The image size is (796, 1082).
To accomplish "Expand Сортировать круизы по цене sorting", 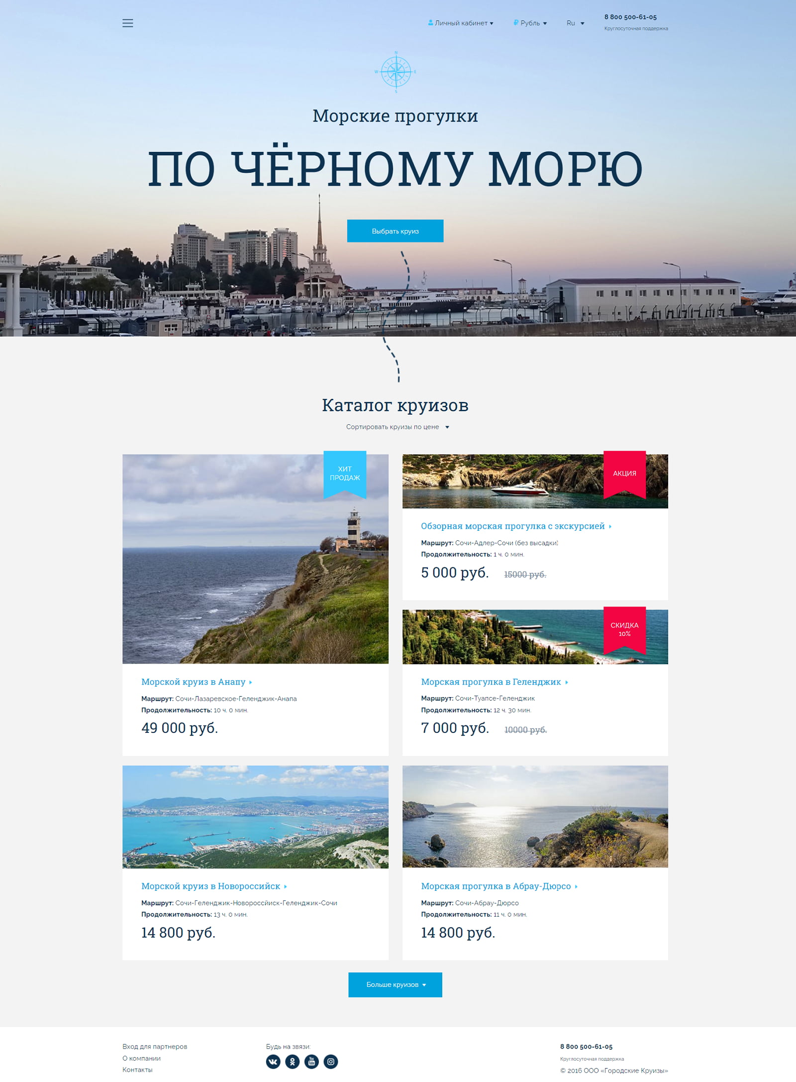I will 398,427.
